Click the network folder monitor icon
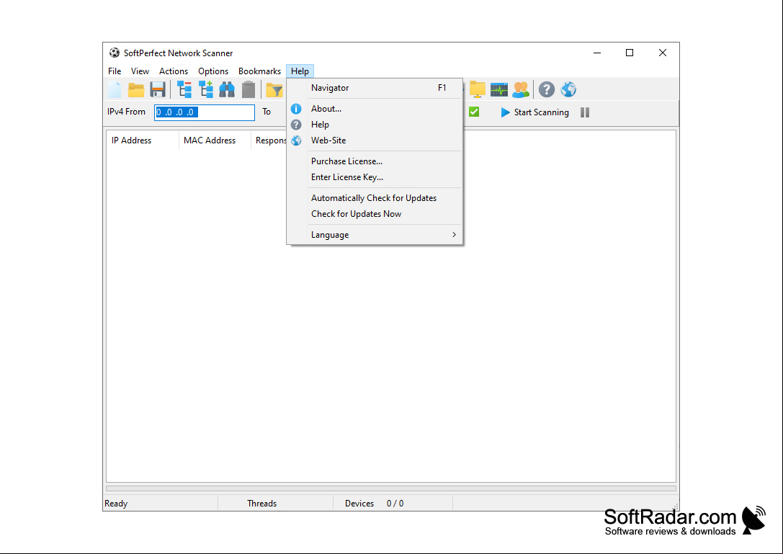783x554 pixels. click(x=478, y=89)
